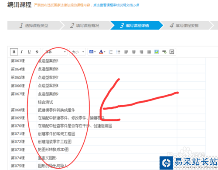This screenshot has width=218, height=170.
Task: Click the 编辑课程 page heading
Action: [20, 5]
